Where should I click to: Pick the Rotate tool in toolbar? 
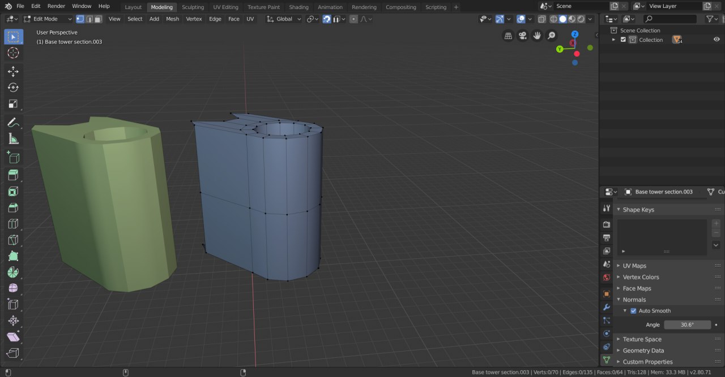(x=14, y=88)
